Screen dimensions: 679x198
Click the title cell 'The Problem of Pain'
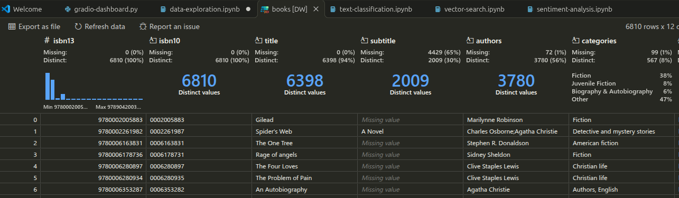[x=304, y=178]
